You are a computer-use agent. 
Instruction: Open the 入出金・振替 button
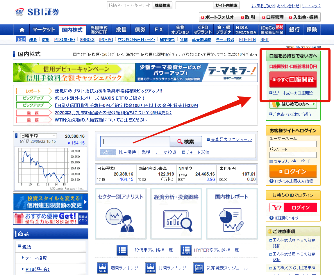click(303, 17)
